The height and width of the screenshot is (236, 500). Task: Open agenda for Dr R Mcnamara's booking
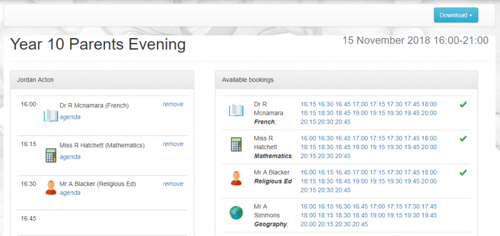70,117
